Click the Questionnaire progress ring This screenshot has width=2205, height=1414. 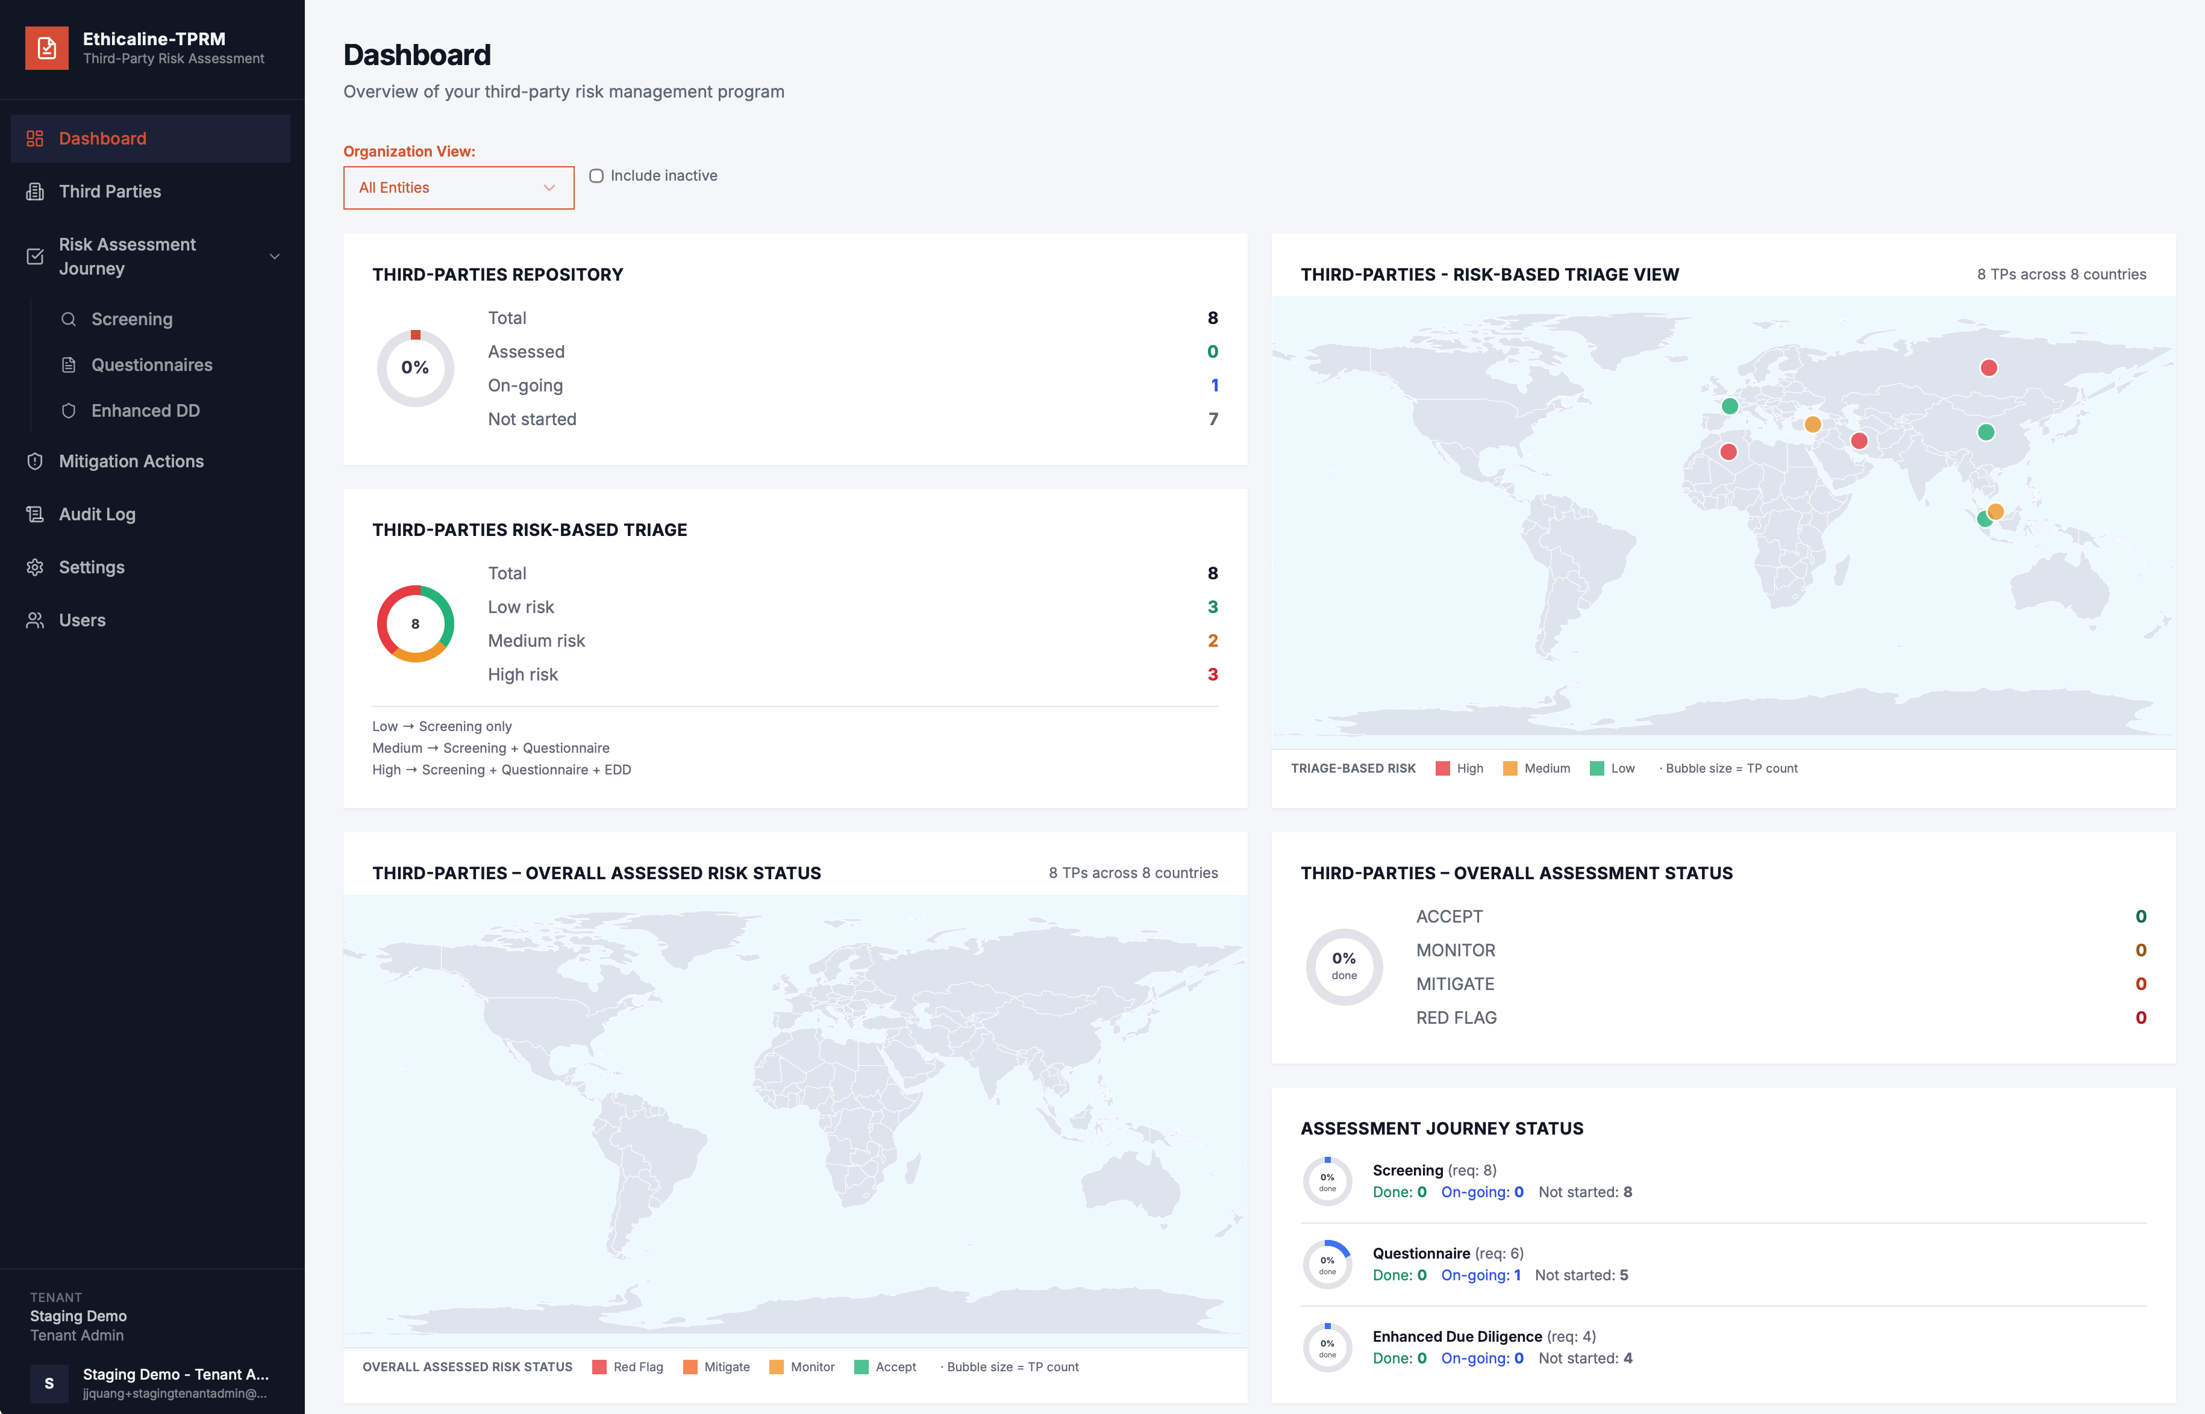pyautogui.click(x=1327, y=1265)
